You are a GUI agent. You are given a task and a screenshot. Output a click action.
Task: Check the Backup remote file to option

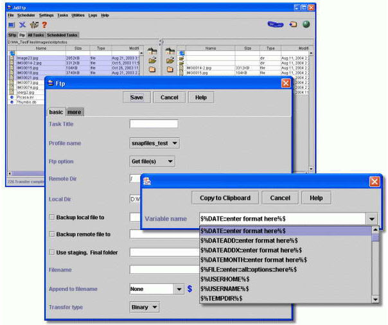[x=52, y=234]
